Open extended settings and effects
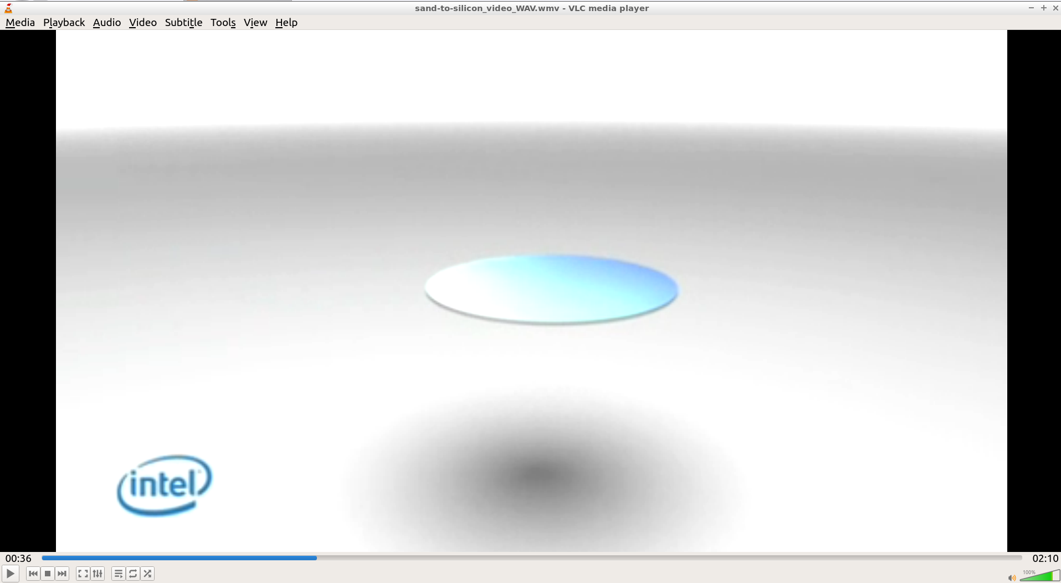Viewport: 1061px width, 583px height. coord(98,574)
